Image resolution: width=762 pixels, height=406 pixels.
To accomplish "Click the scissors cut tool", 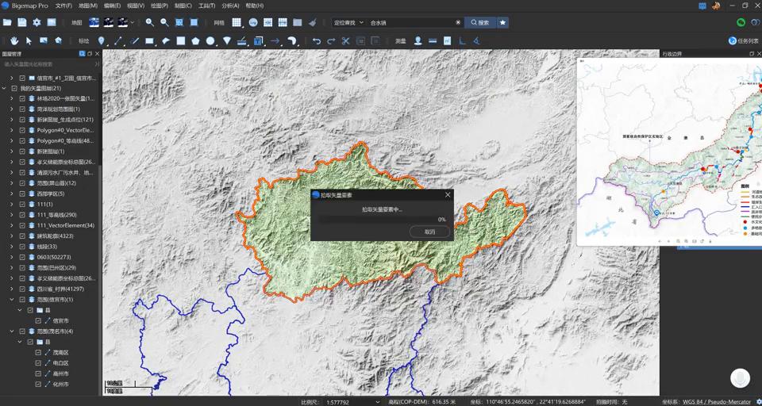I will (x=346, y=40).
